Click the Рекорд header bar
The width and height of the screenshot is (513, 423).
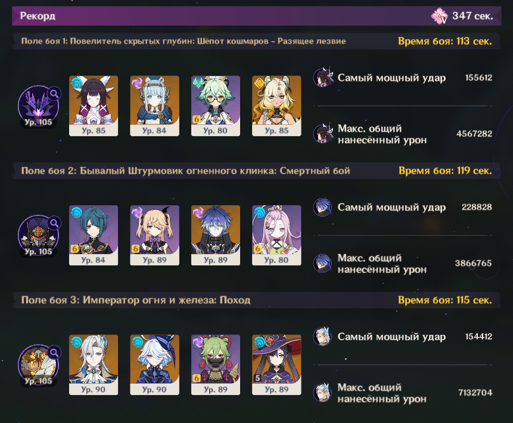(256, 15)
